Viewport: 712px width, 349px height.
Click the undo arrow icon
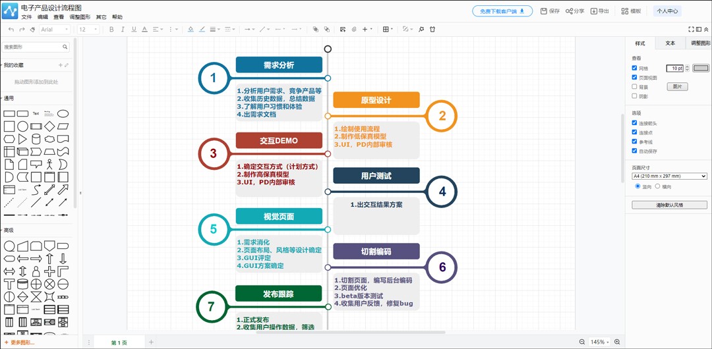click(x=11, y=30)
